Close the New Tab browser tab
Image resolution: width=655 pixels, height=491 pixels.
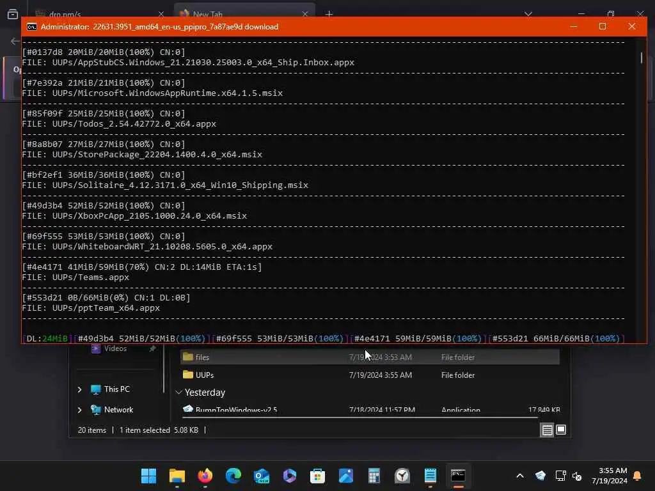(x=305, y=14)
